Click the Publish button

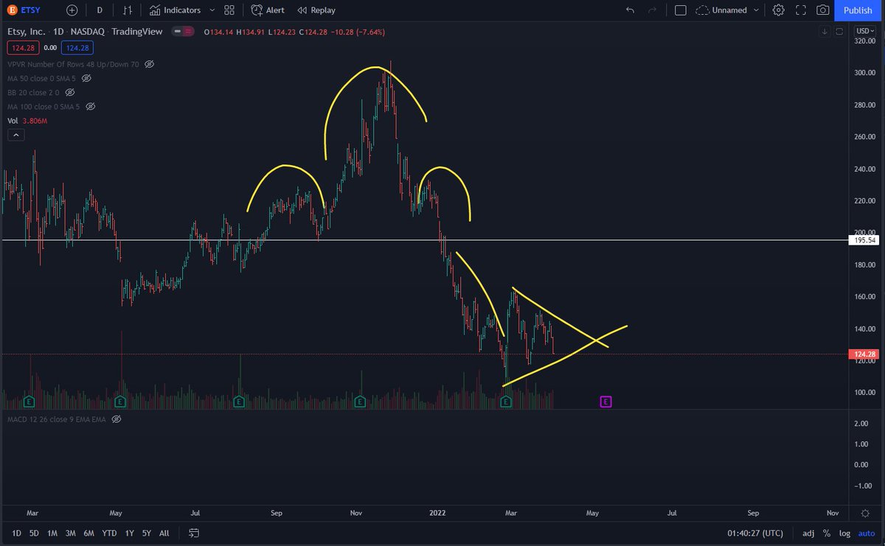click(858, 10)
